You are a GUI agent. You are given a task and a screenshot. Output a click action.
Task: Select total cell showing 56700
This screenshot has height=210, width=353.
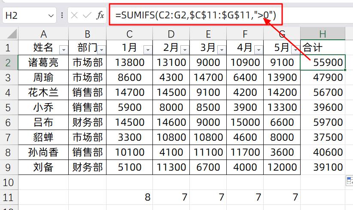point(323,92)
